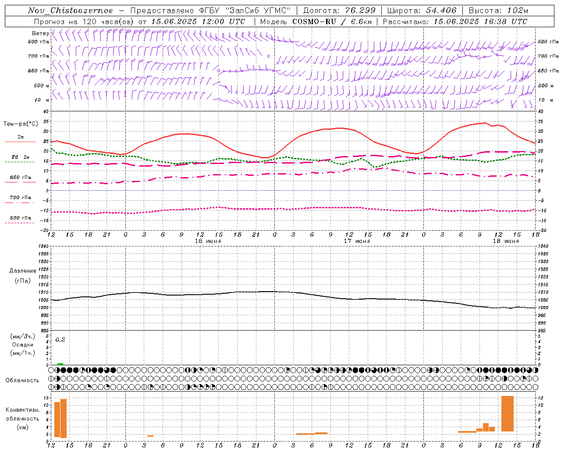561x449 pixels.
Task: Click the Конвективн. облачность label
Action: click(22, 414)
